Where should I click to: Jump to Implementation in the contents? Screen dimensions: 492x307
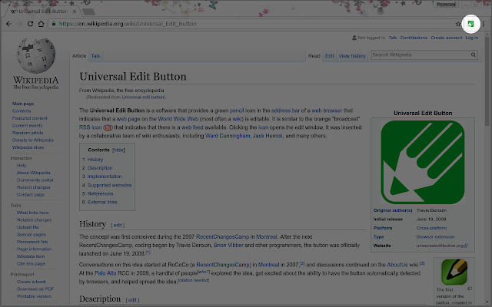point(105,177)
